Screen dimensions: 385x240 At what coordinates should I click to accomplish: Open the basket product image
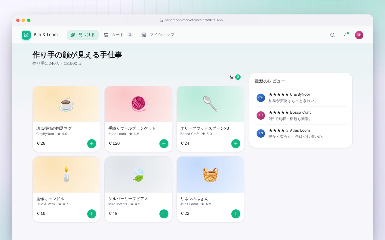click(210, 175)
